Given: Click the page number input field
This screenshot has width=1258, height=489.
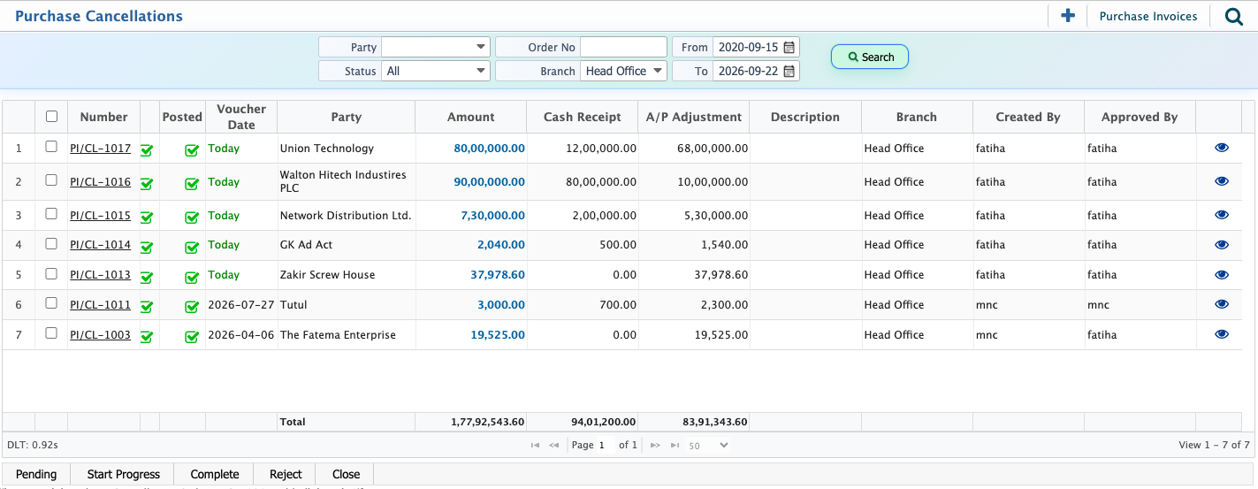Looking at the screenshot, I should click(605, 446).
